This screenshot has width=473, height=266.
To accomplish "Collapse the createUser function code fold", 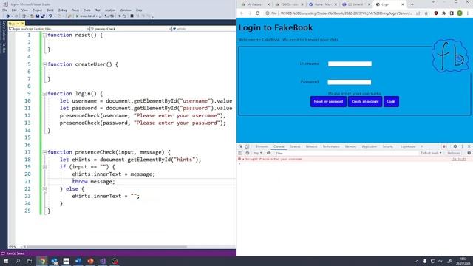I will point(44,64).
